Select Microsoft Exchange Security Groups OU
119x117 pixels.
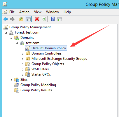(x=59, y=59)
